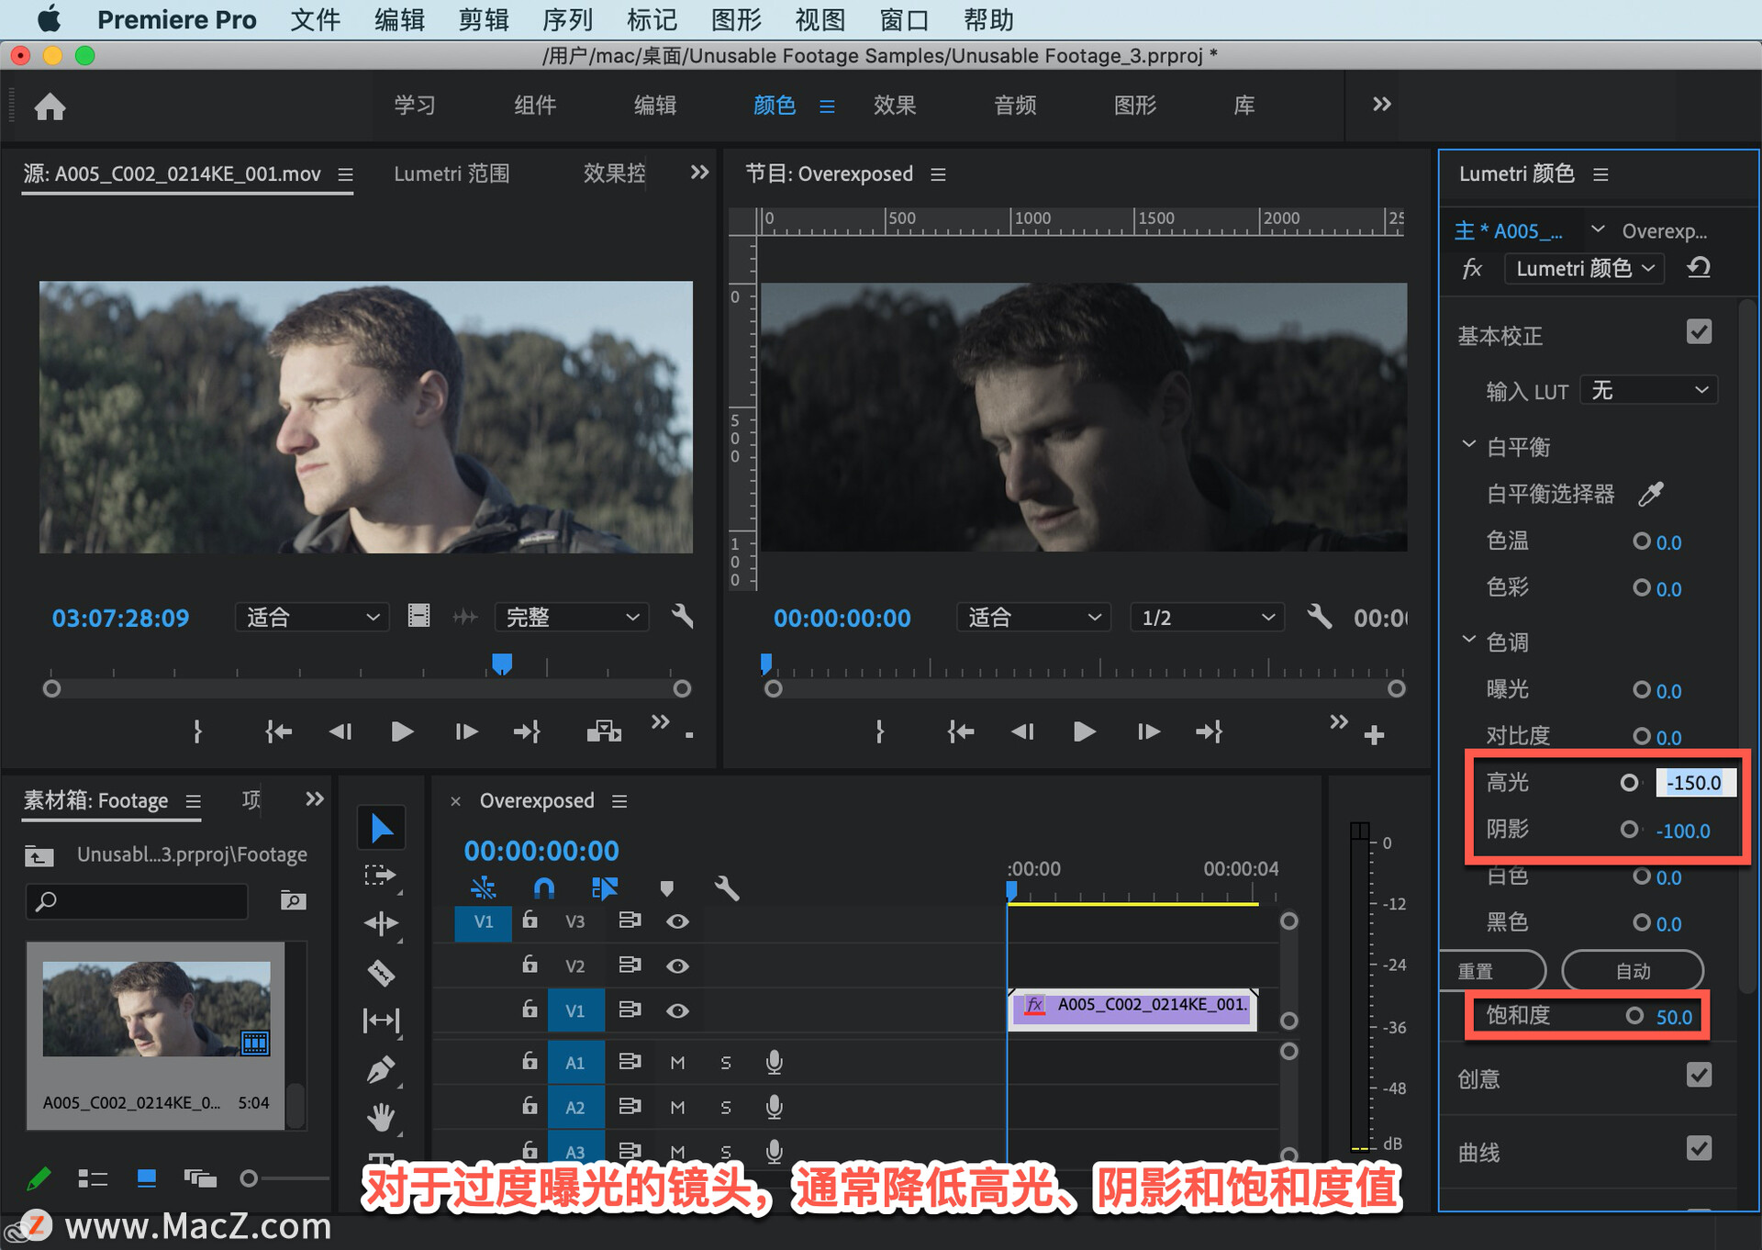Select the Selection arrow tool
The height and width of the screenshot is (1250, 1762).
click(x=381, y=829)
